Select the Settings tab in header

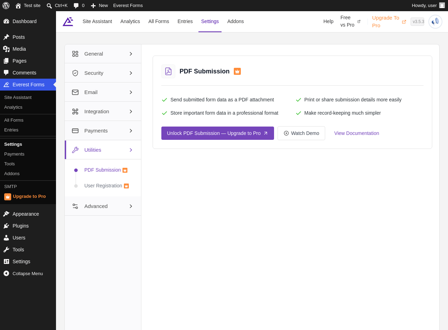pos(210,21)
